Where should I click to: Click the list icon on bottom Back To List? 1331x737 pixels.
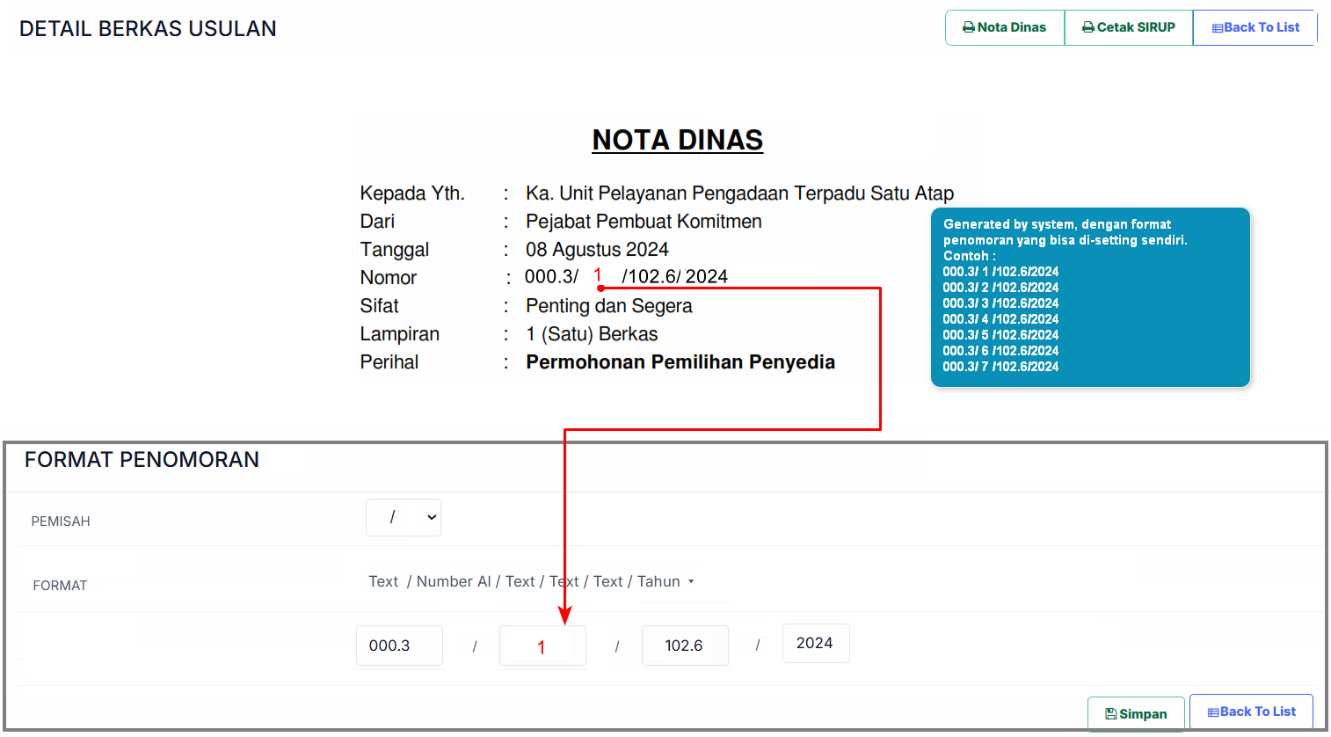click(1213, 712)
